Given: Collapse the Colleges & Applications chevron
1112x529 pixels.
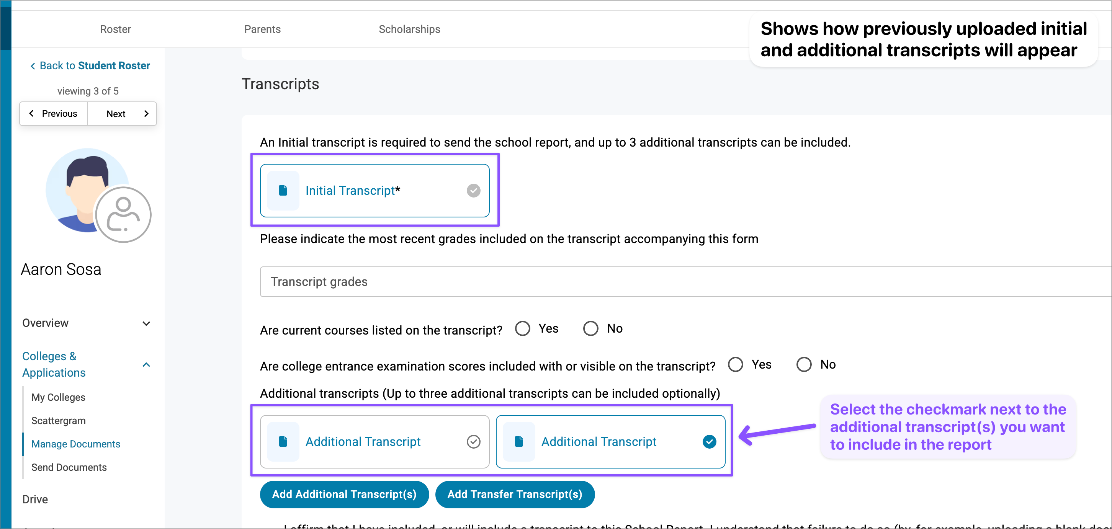Looking at the screenshot, I should click(x=146, y=365).
